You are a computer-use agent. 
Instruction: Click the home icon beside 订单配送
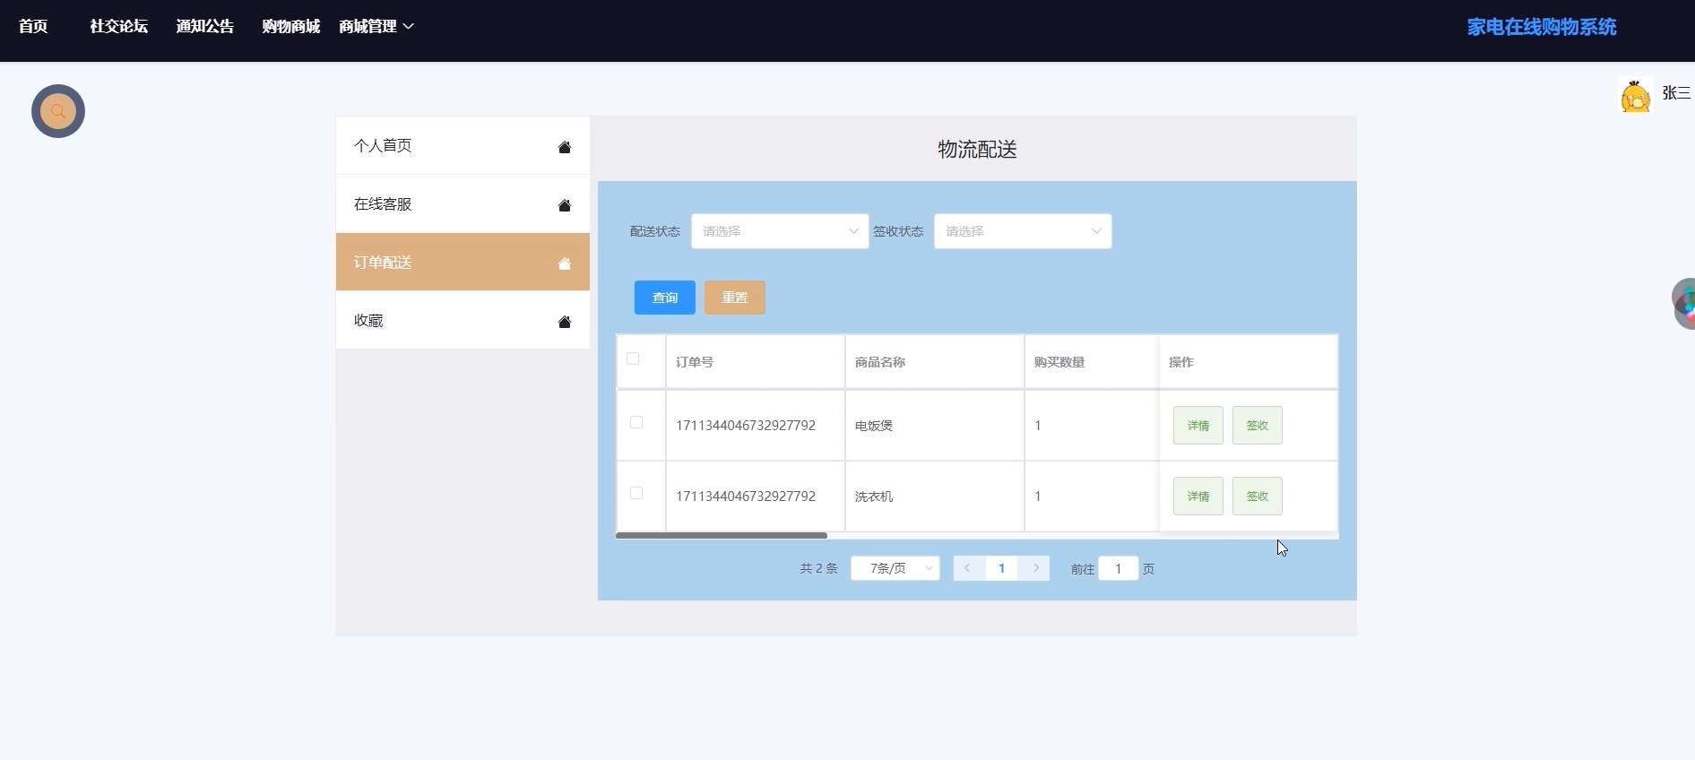pos(565,263)
